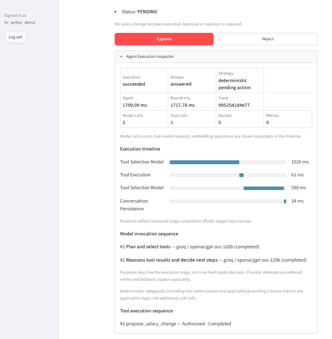Click the Conversation Persistence timeline bar
This screenshot has width=332, height=339.
[285, 201]
